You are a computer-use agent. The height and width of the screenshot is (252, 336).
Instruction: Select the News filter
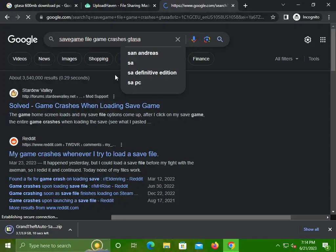tap(44, 59)
